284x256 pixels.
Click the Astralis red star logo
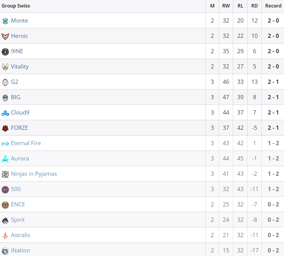pyautogui.click(x=5, y=236)
